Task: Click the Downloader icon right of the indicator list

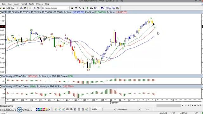Action: click(72, 8)
